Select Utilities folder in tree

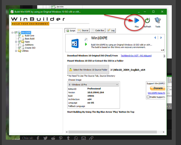(25, 51)
